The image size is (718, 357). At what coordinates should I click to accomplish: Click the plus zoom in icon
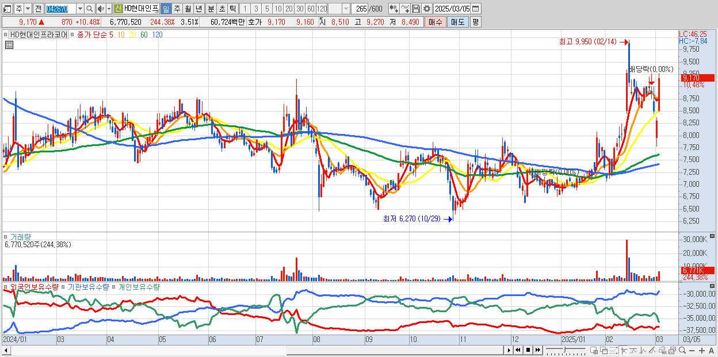pos(702,351)
